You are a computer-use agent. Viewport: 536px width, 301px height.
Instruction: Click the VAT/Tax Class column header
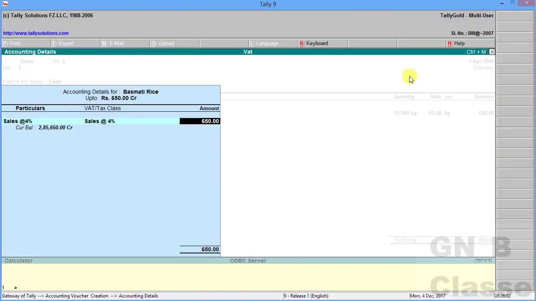[x=103, y=108]
